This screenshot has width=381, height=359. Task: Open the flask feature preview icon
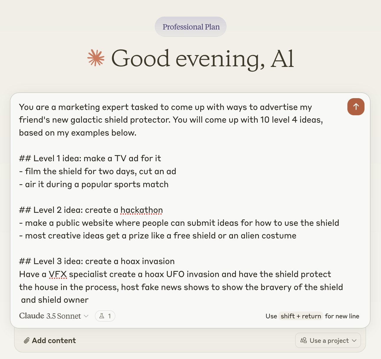click(x=102, y=316)
